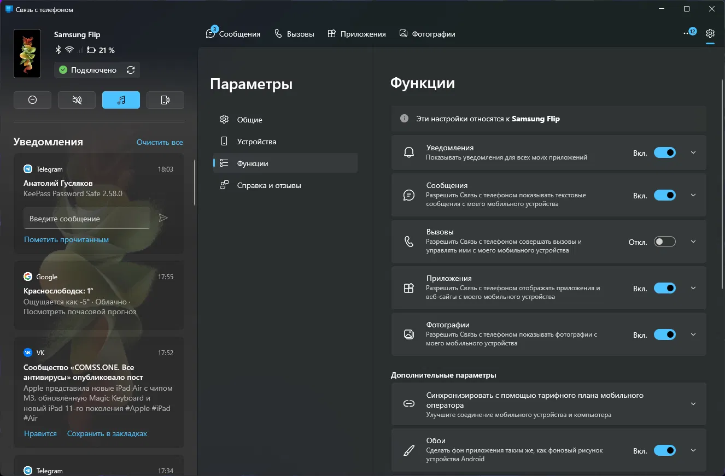725x476 pixels.
Task: Click the Telegram icon in the 18:03 notification
Action: (x=28, y=169)
